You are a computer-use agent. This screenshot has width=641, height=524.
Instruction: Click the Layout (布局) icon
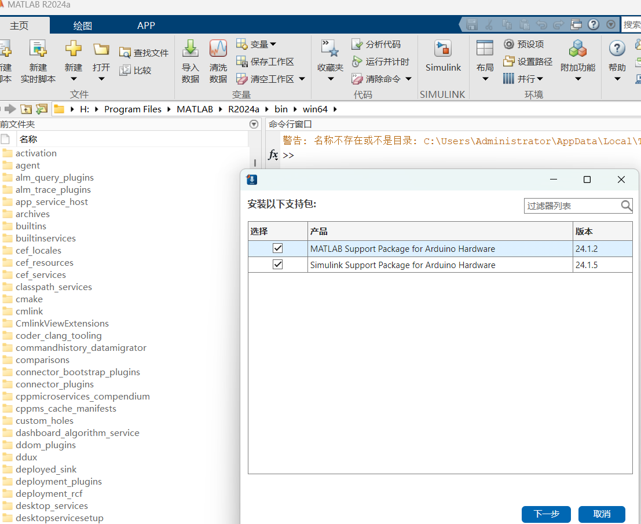click(485, 48)
